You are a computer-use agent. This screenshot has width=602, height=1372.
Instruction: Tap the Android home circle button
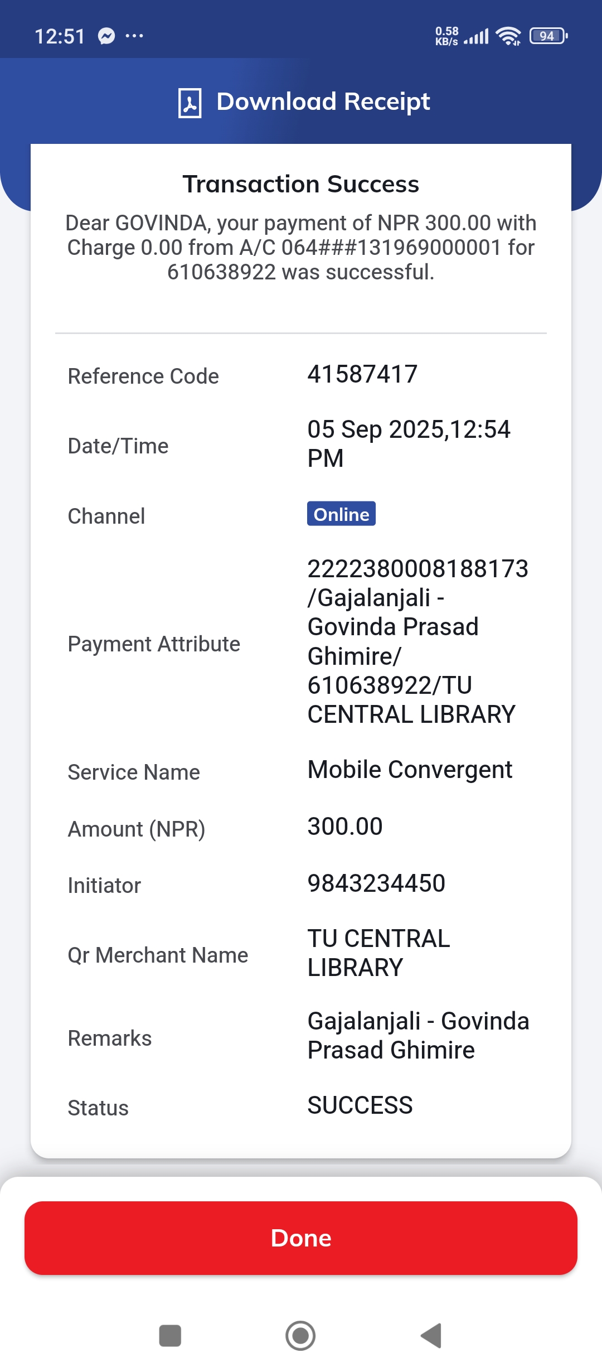[300, 1336]
